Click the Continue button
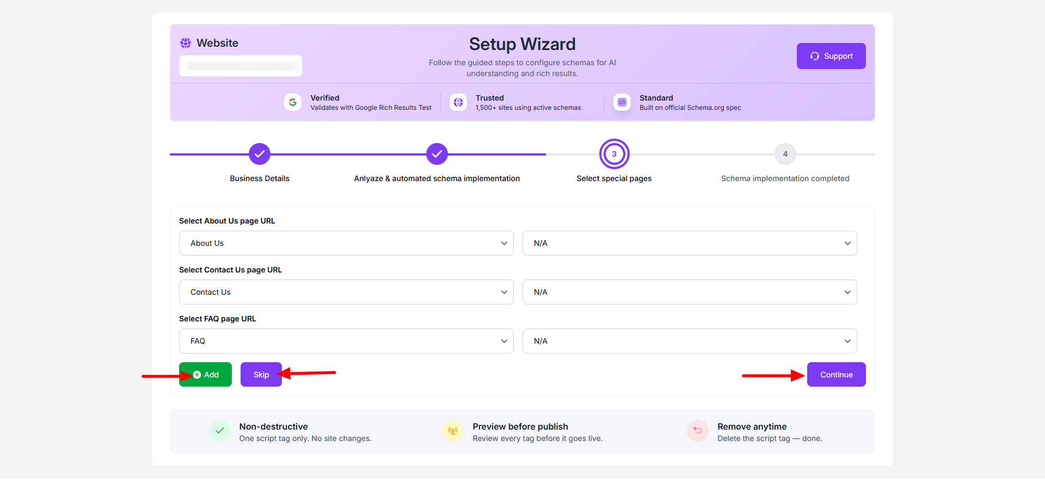 (836, 375)
